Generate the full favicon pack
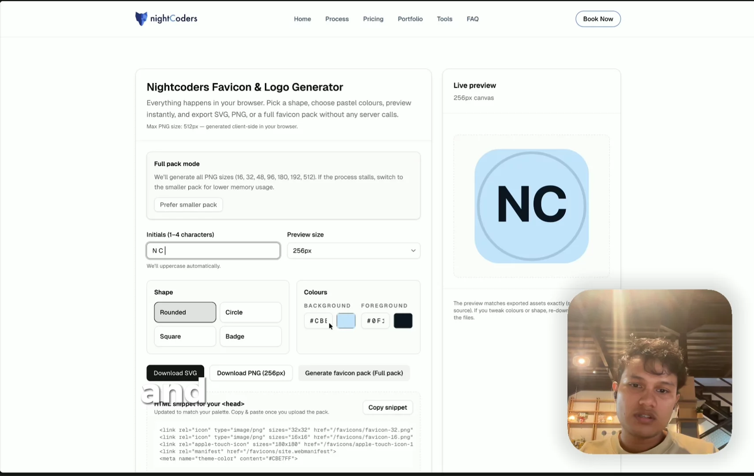This screenshot has width=754, height=476. (x=354, y=372)
